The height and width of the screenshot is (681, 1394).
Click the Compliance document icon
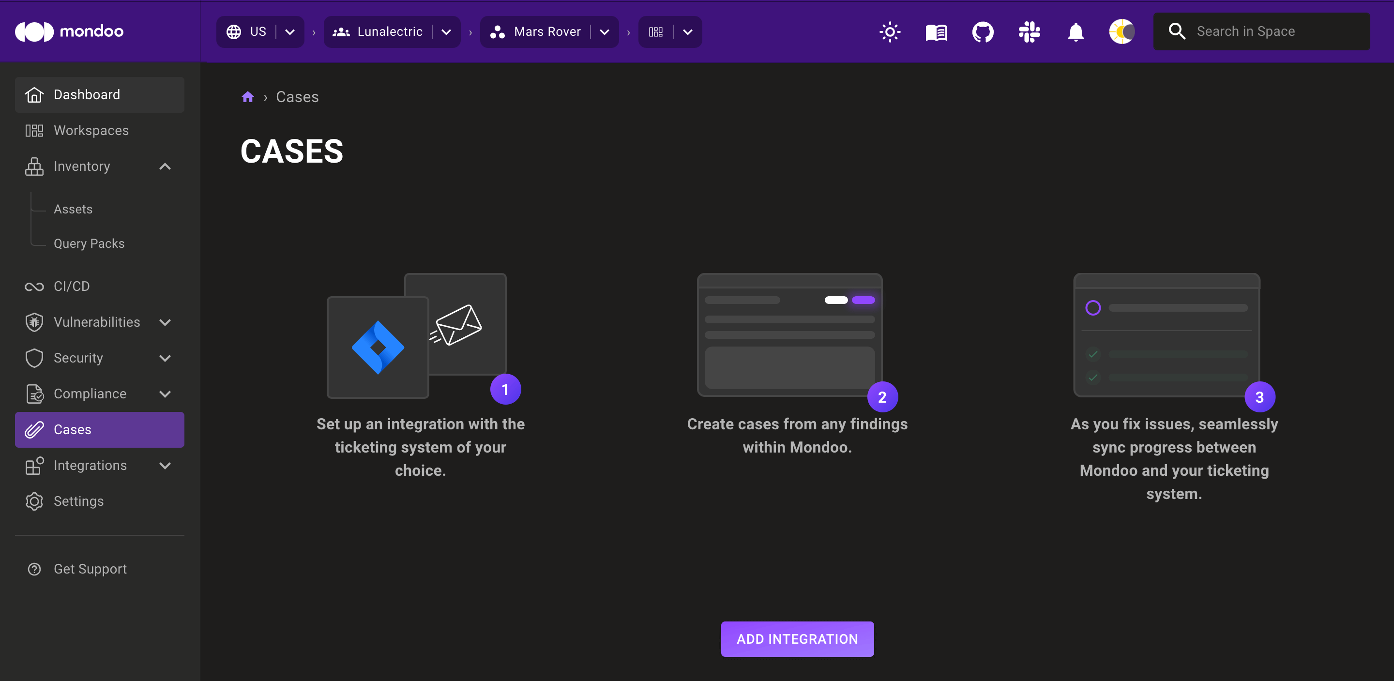coord(34,393)
